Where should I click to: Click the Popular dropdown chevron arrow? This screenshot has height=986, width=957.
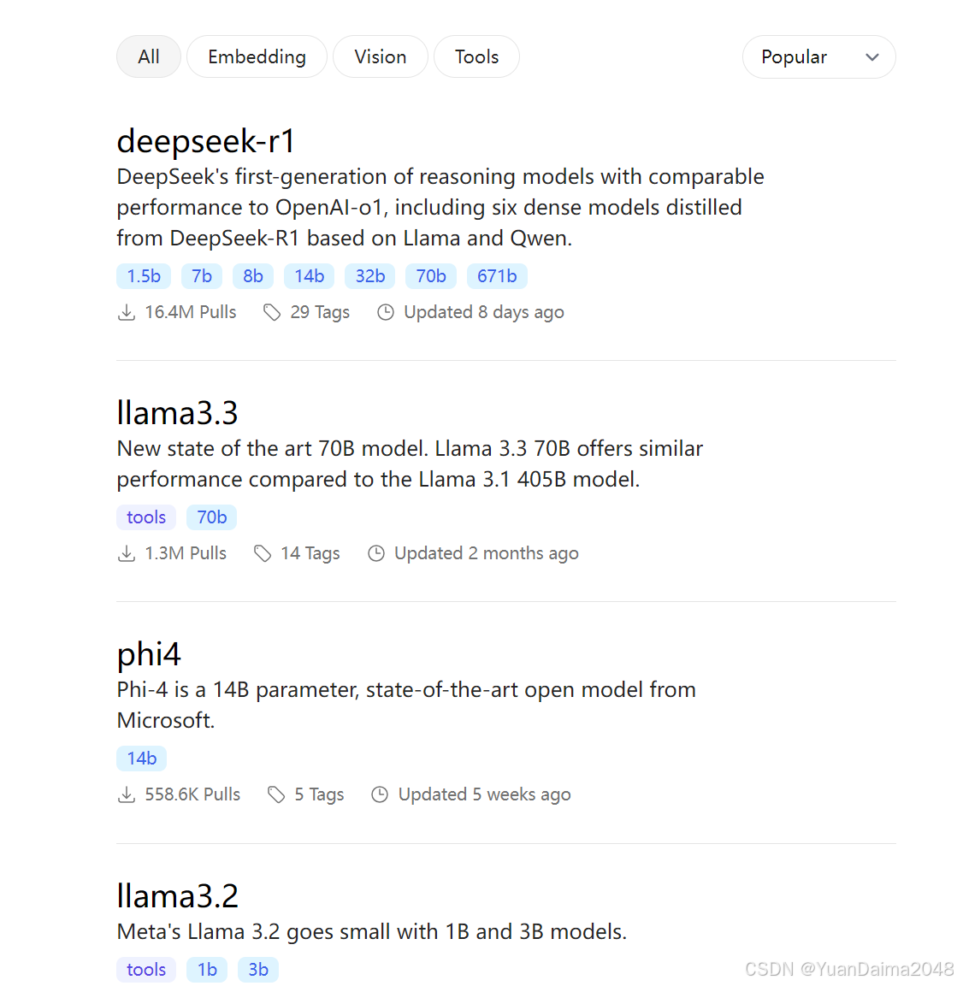(x=871, y=57)
